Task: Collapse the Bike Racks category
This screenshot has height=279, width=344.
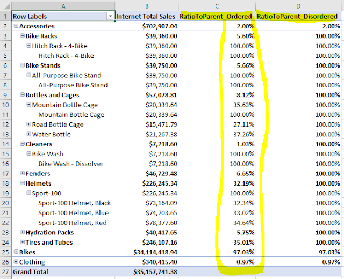Action: (x=22, y=36)
